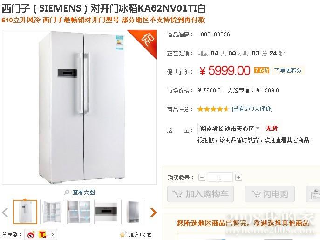Click the magnifier icon beside 查看大图

67,192
